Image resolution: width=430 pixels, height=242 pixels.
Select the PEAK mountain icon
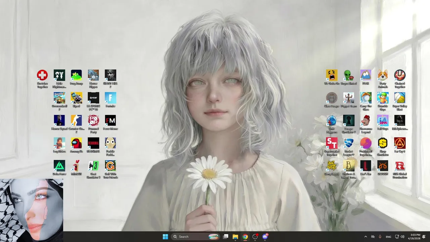point(366,75)
